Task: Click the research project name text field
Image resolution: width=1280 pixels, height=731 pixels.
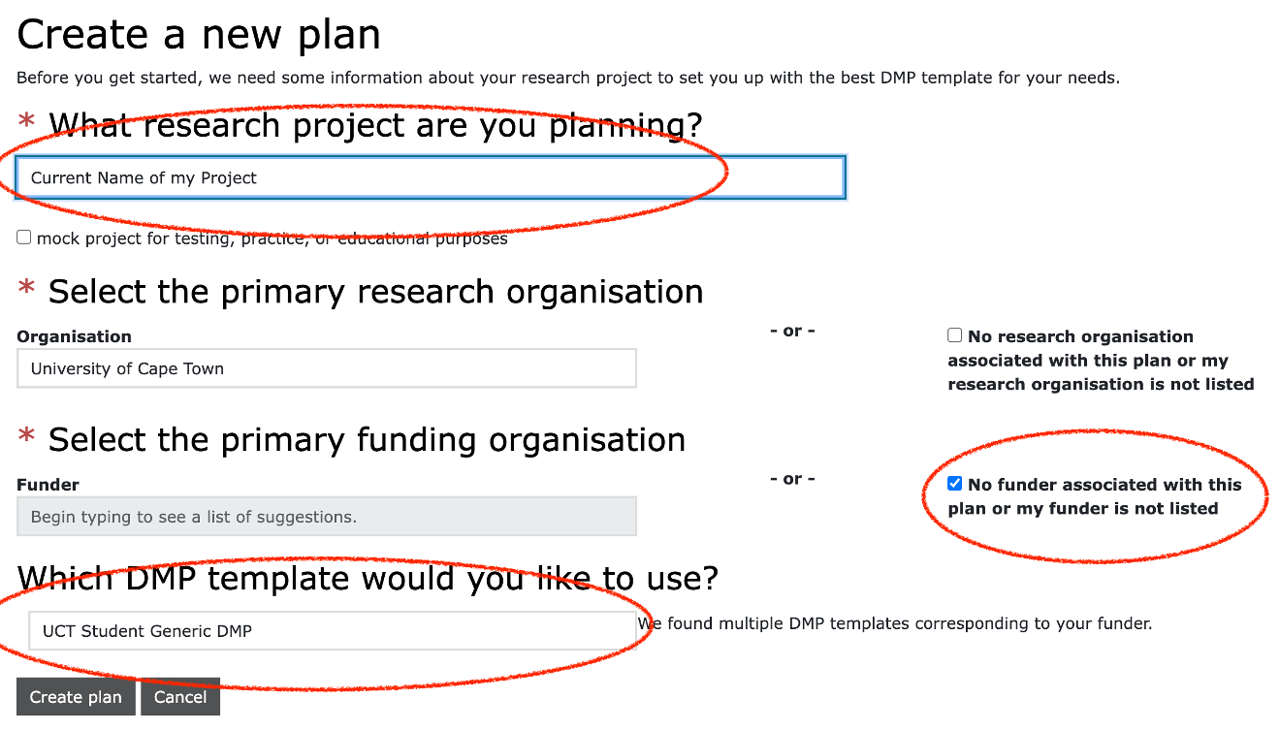Action: click(x=430, y=177)
